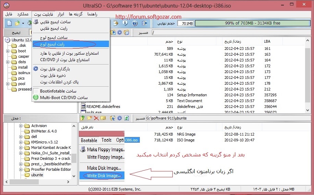Select the ubunte folder in local tree

click(37, 175)
